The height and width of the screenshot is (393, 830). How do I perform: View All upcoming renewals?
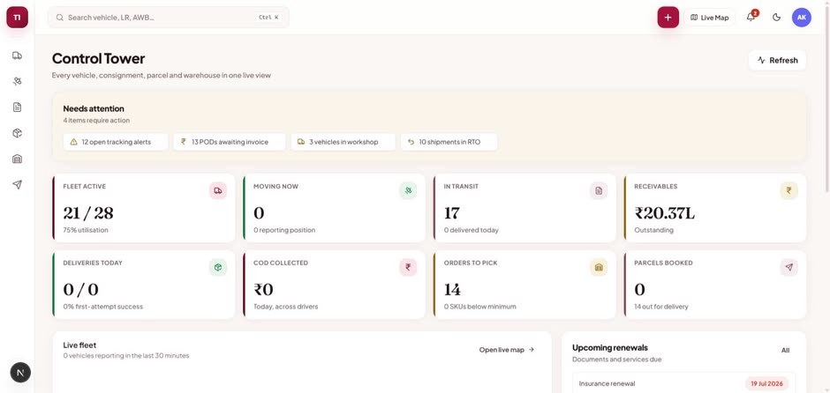785,350
